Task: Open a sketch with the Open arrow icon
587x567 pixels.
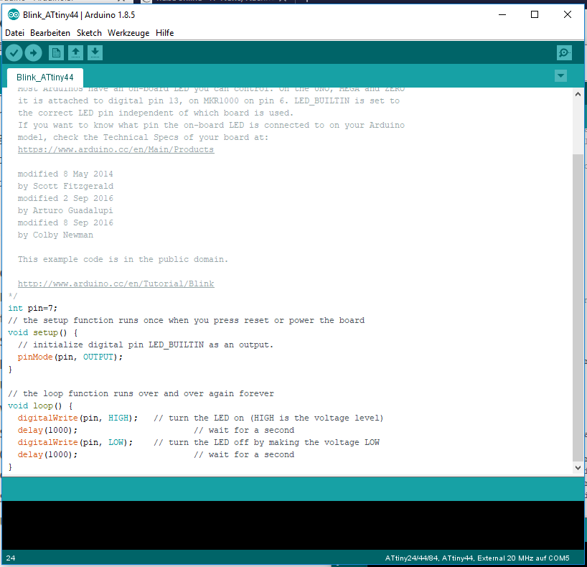Action: pyautogui.click(x=75, y=53)
